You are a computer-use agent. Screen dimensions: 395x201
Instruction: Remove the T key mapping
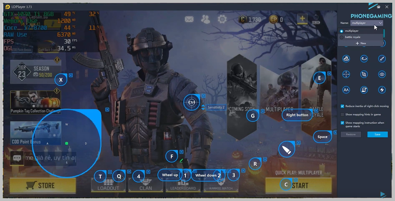coord(110,172)
